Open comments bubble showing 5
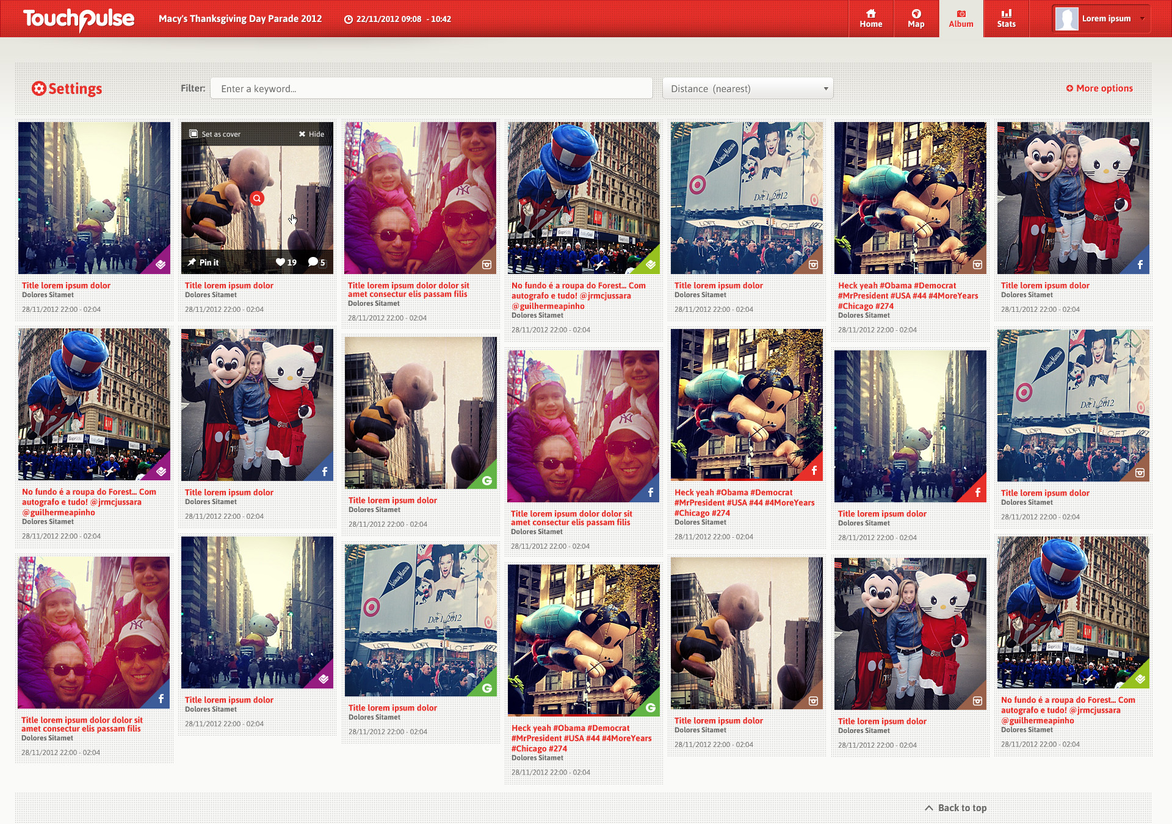 coord(317,262)
